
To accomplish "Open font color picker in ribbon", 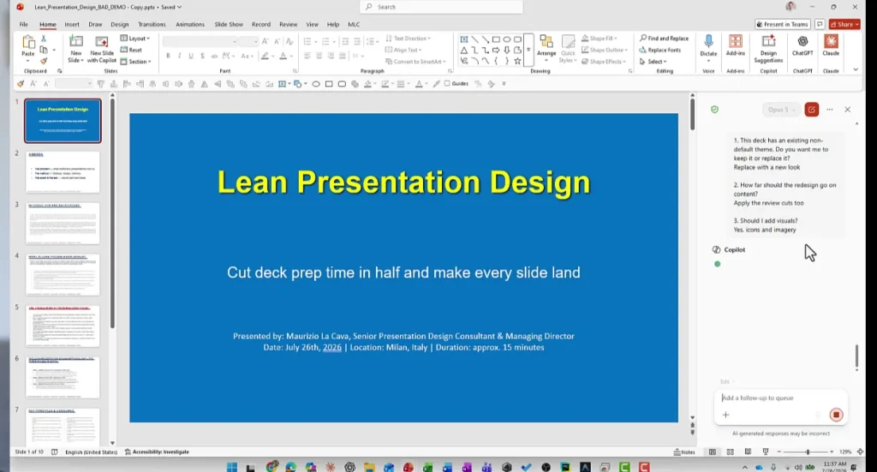I will [285, 56].
